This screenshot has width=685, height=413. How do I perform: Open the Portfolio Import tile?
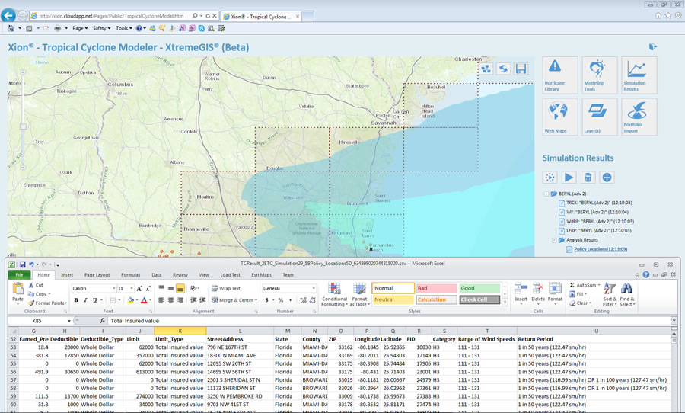[639, 117]
